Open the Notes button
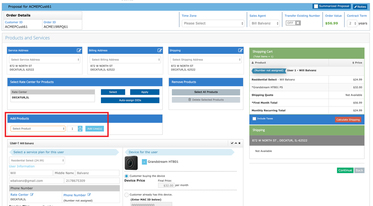373x206 pixels. click(x=360, y=7)
